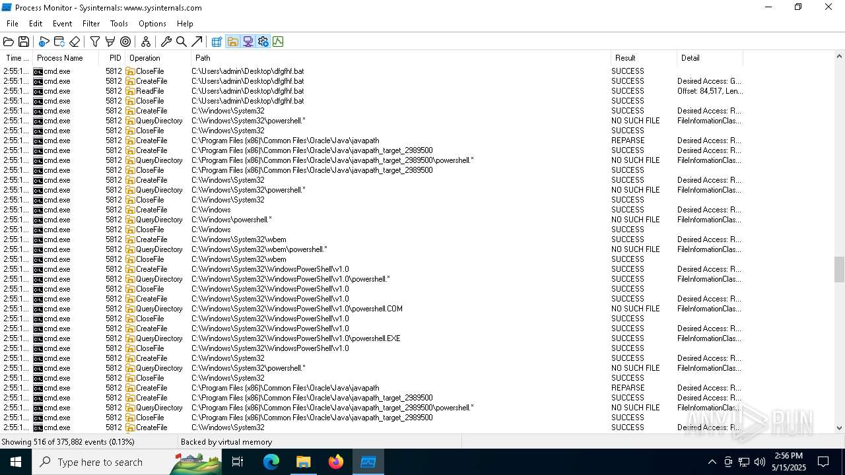Image resolution: width=845 pixels, height=475 pixels.
Task: Open Task View from the taskbar
Action: click(238, 462)
